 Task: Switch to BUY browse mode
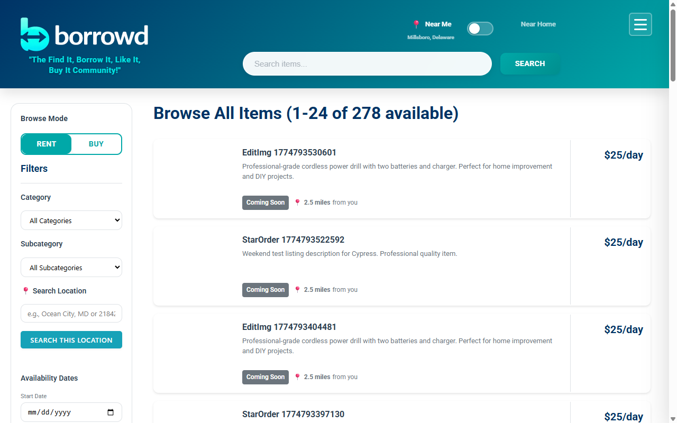96,144
